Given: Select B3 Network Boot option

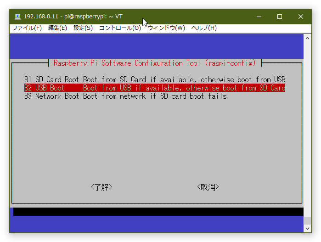Looking at the screenshot, I should (125, 96).
